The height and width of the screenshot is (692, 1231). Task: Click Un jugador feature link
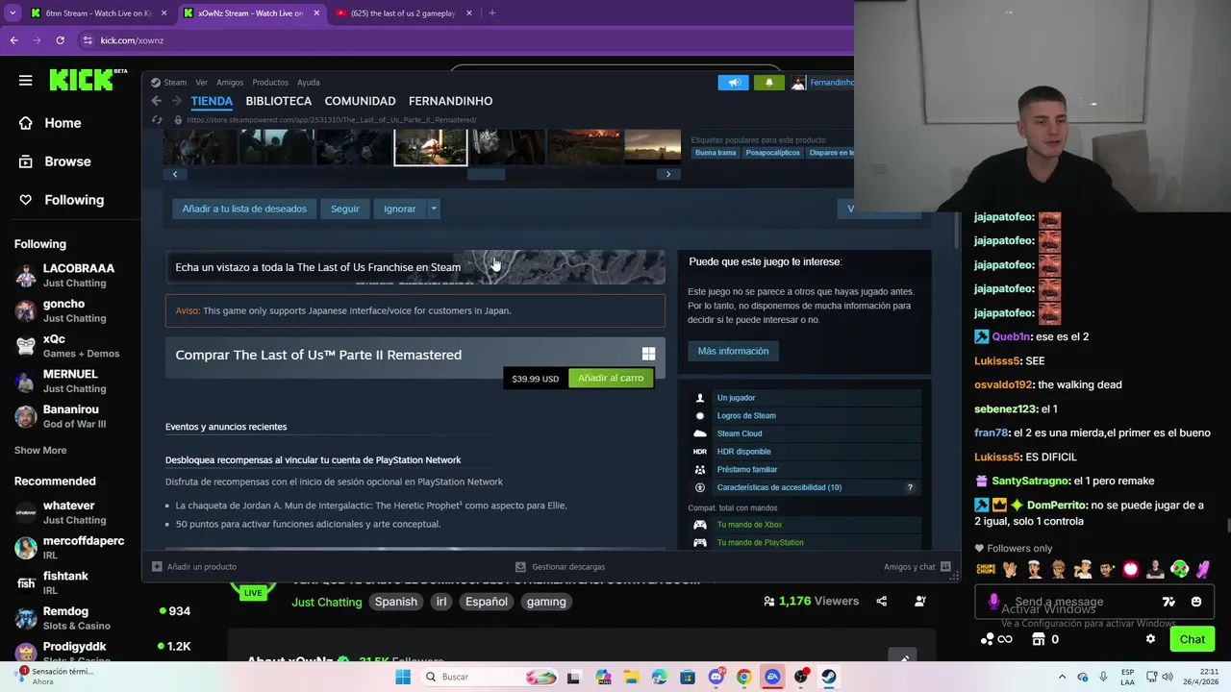coord(736,398)
